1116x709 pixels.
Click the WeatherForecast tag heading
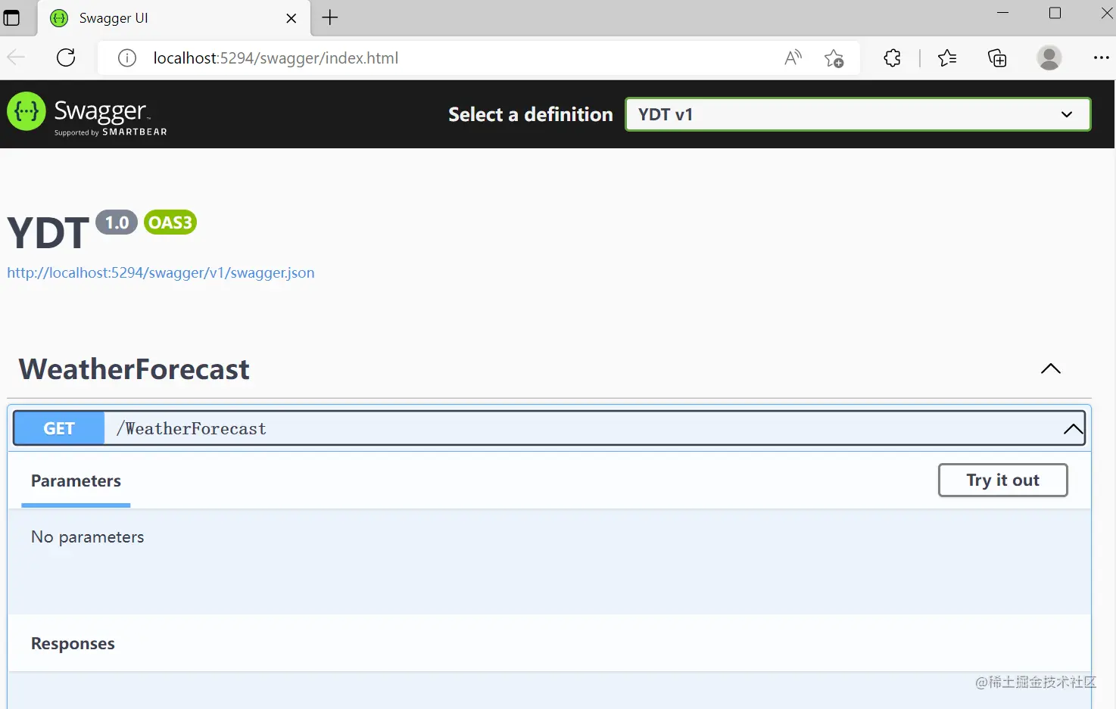pos(134,369)
